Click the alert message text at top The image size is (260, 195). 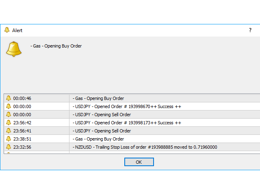pyautogui.click(x=56, y=46)
